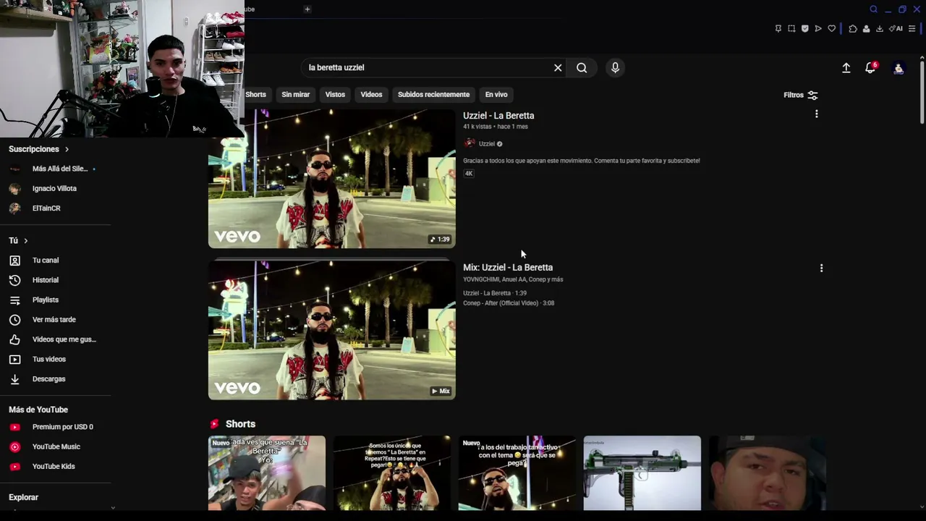Viewport: 926px width, 521px height.
Task: Open the Short showing the green gun diagram
Action: 642,473
